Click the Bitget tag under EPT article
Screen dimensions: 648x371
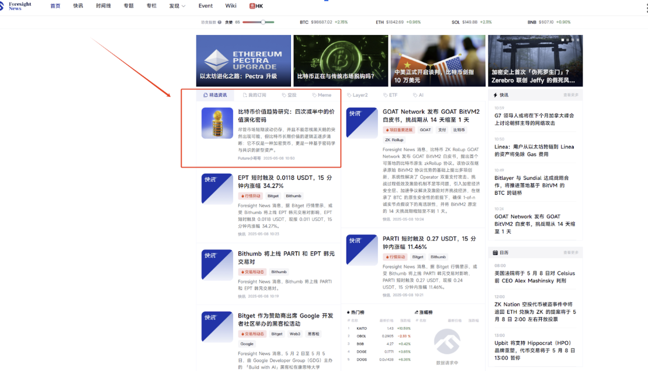pos(273,196)
